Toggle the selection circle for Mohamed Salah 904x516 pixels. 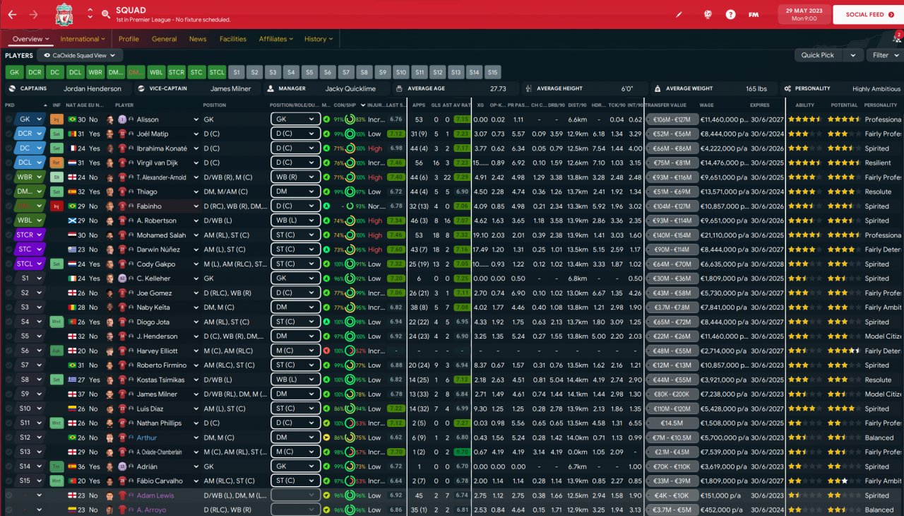[x=9, y=235]
